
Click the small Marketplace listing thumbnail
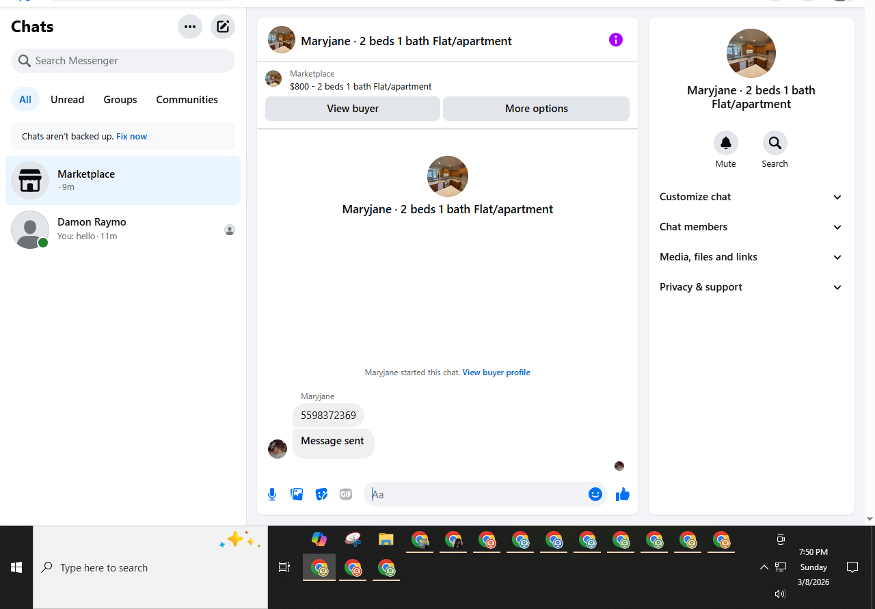click(x=273, y=79)
